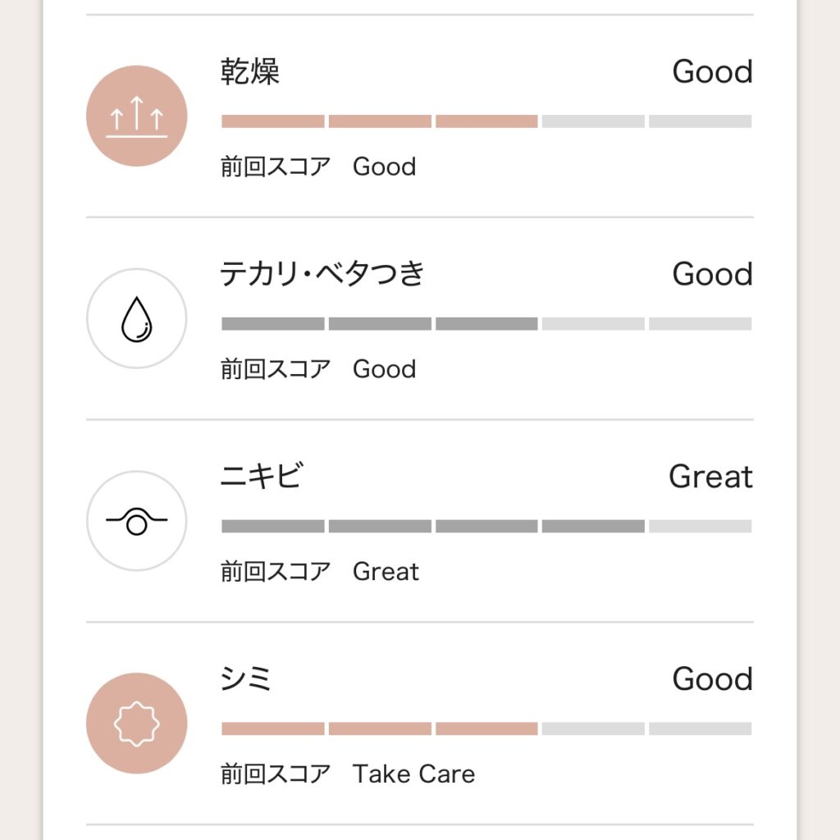The image size is (840, 840).
Task: Click 前回スコア Good under テカリ・ベタつき
Action: point(318,369)
